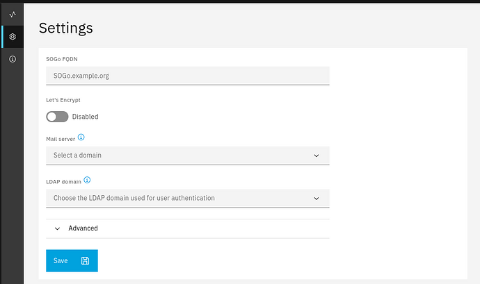Screen dimensions: 480x284
Task: Click chevron arrow in LDAP domain field
Action: (317, 198)
